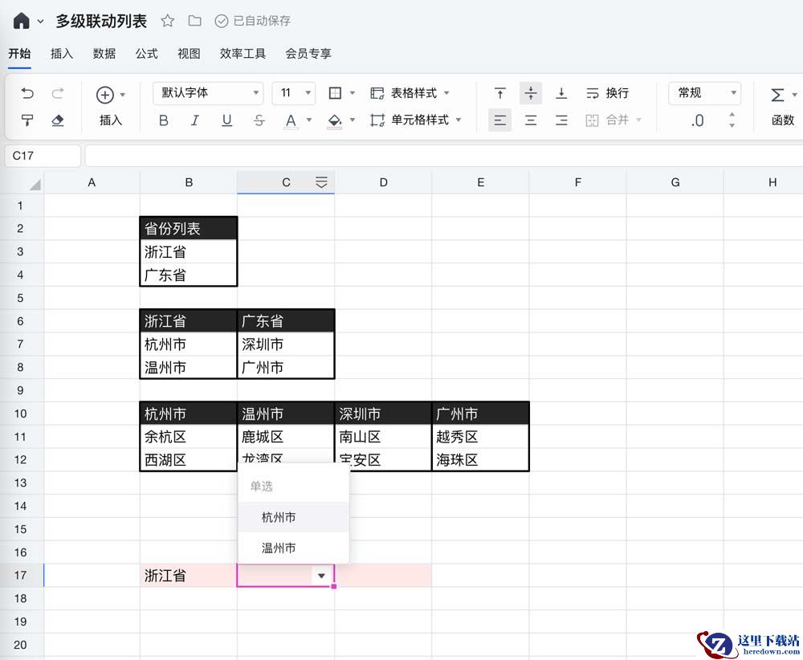Apply strikethrough formatting icon
This screenshot has height=660, width=803.
[x=259, y=120]
